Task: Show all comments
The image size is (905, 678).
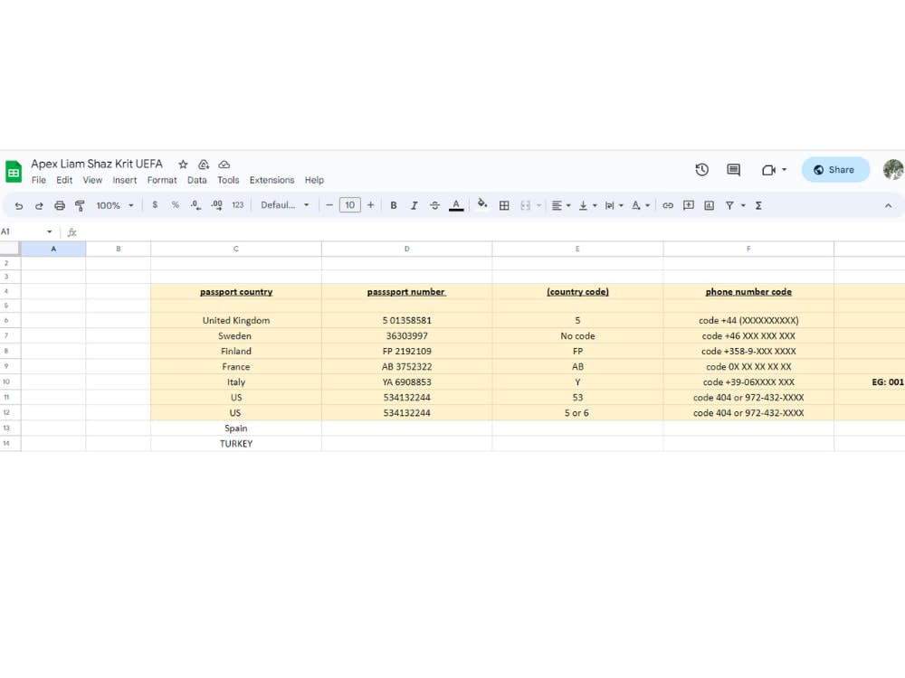Action: click(732, 169)
